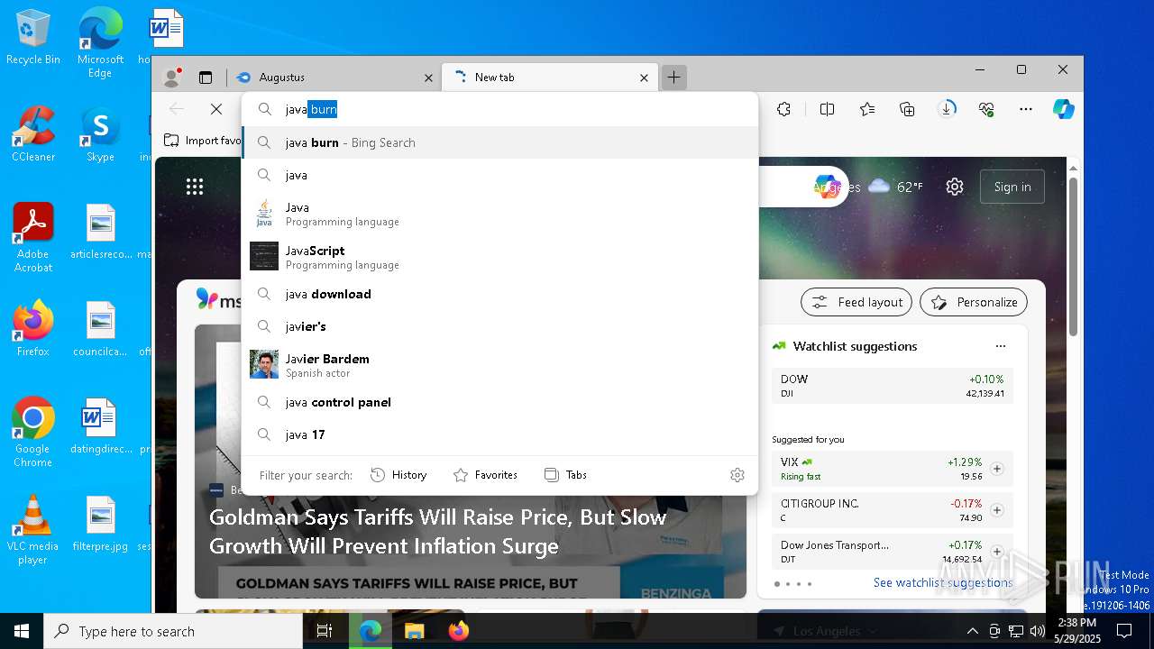Open the tab actions menu icon

[206, 78]
